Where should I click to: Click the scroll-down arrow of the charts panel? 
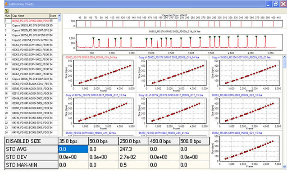[284, 167]
